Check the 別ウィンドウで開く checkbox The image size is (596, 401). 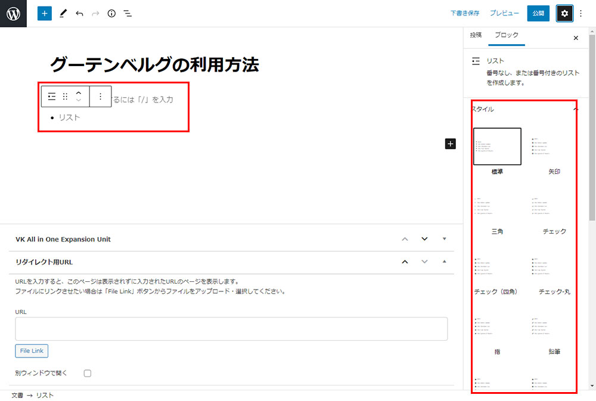point(88,373)
